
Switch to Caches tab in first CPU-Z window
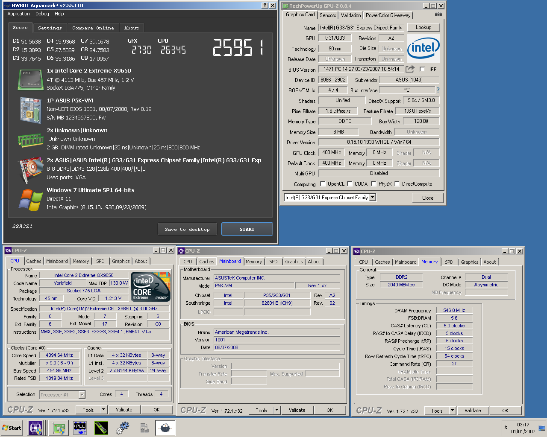34,261
